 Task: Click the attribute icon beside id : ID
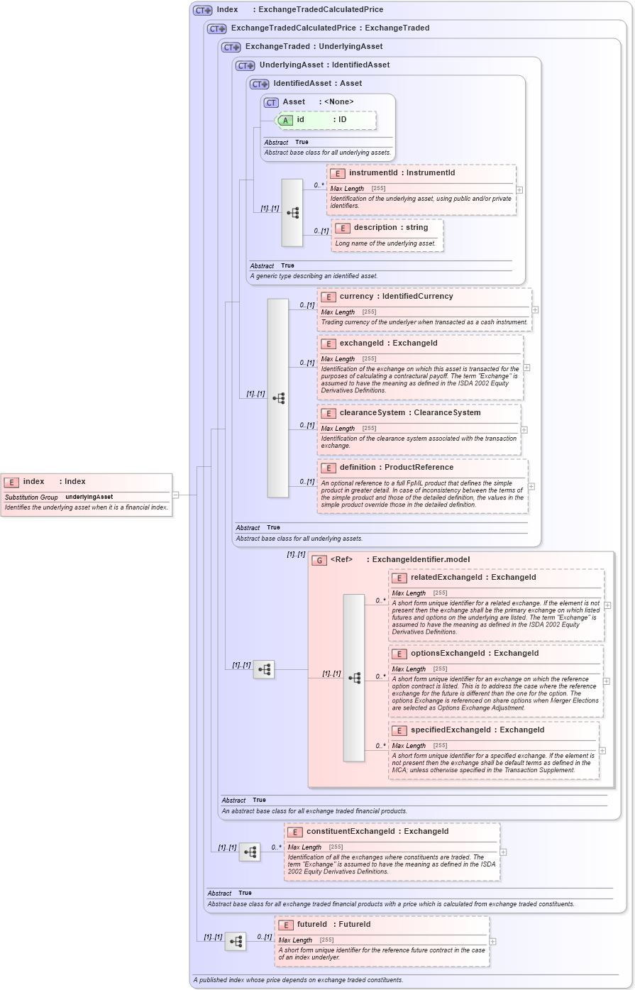(x=285, y=121)
